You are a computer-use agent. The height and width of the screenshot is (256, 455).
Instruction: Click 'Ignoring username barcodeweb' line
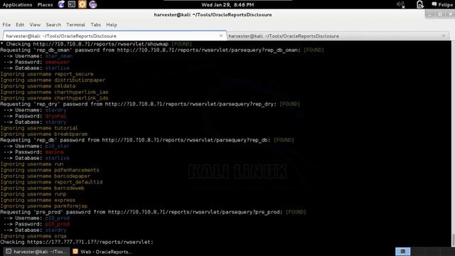click(x=43, y=188)
